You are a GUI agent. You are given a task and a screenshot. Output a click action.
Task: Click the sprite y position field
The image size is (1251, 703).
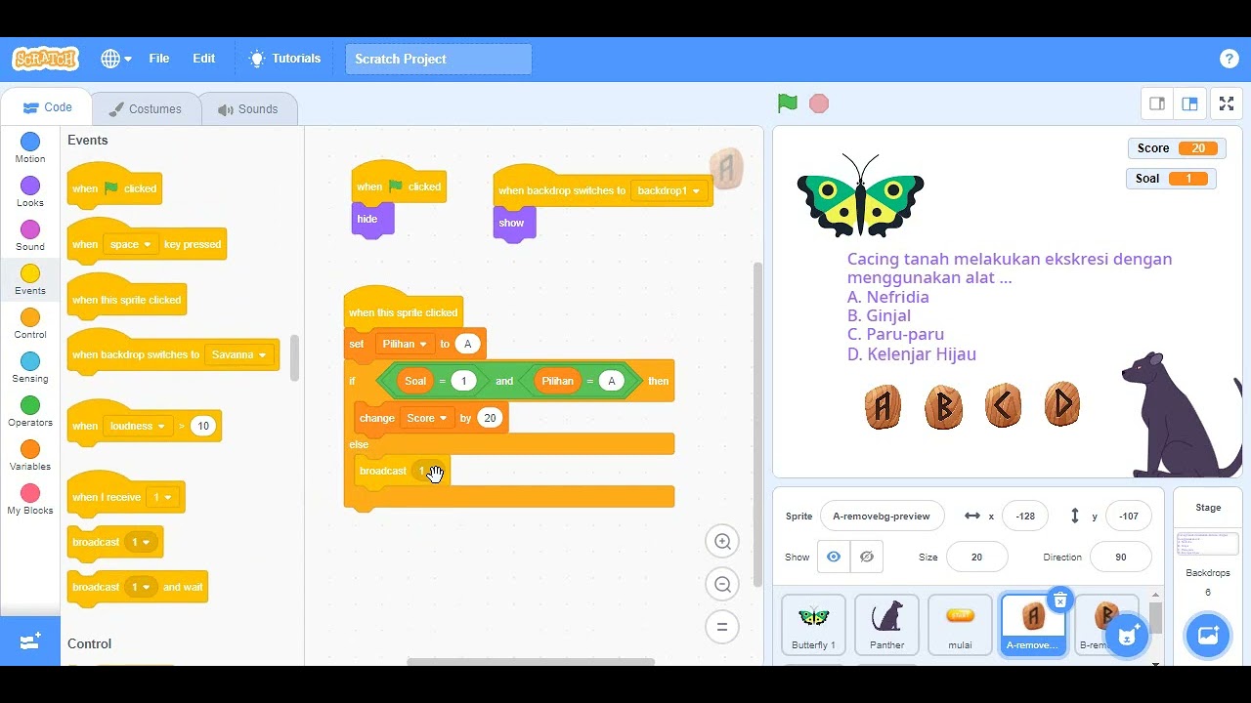point(1129,516)
